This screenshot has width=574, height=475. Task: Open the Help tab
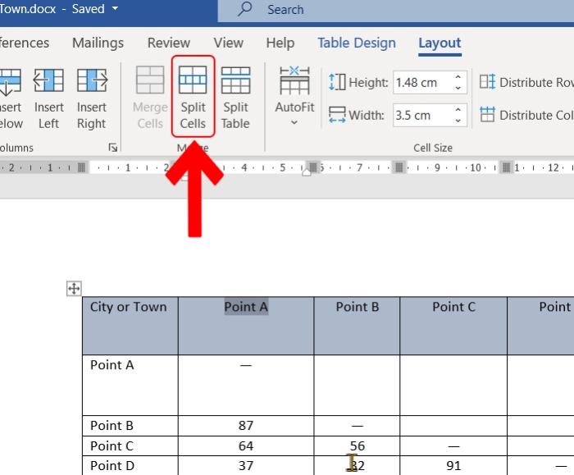point(280,43)
